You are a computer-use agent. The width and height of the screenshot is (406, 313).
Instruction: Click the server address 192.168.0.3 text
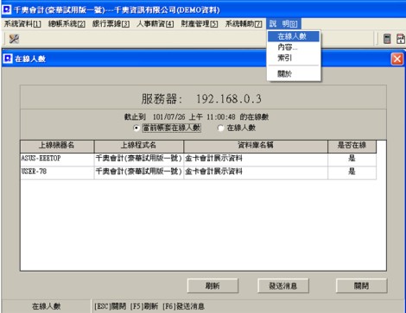[x=229, y=99]
